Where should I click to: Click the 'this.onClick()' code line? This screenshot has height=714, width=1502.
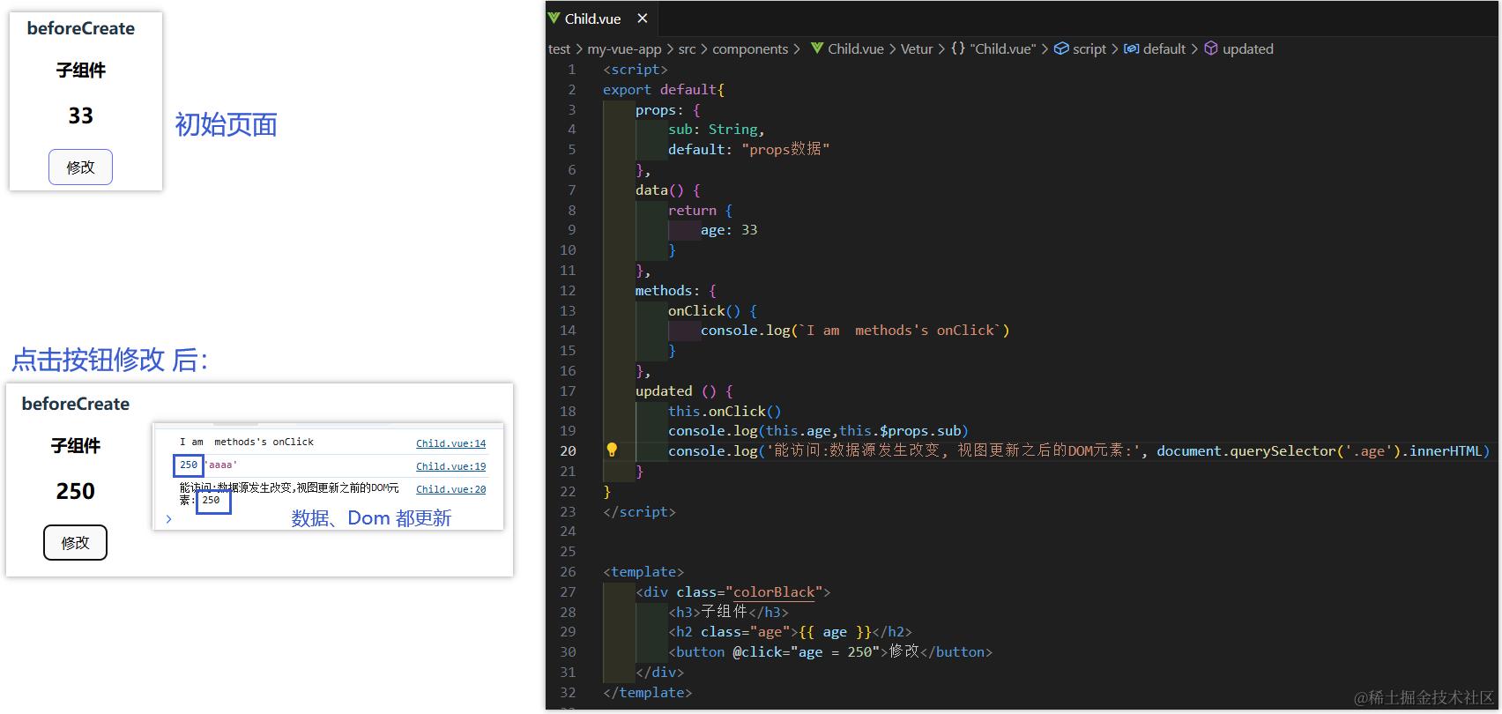coord(725,412)
